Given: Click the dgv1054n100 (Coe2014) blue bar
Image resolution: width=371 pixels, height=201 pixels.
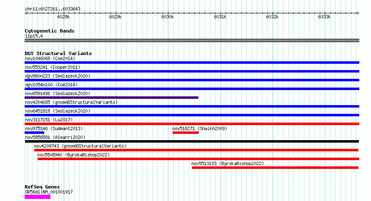Looking at the screenshot, I should click(192, 89).
